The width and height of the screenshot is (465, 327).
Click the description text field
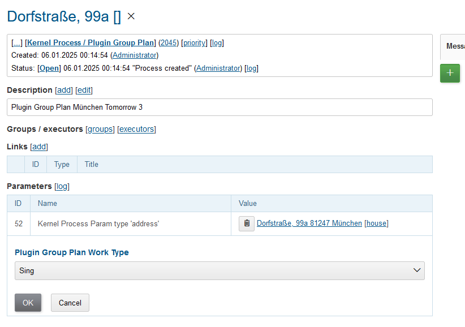click(x=219, y=107)
